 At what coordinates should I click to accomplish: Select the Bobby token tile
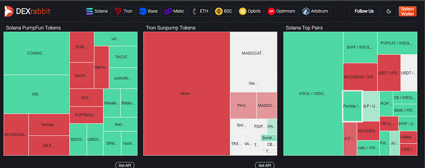pyautogui.click(x=129, y=103)
